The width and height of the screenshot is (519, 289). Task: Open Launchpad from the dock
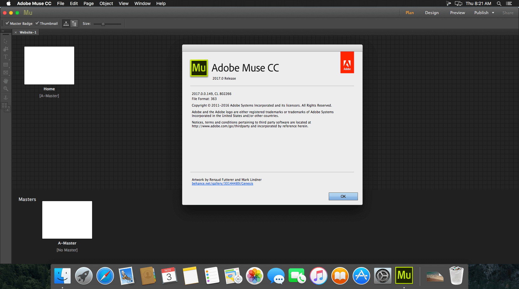84,276
